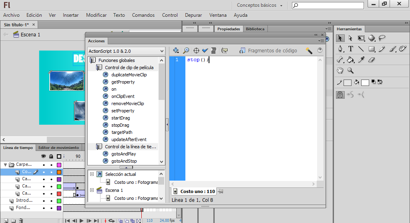Open Find in the Actions toolbar
The image size is (410, 223).
[x=186, y=50]
